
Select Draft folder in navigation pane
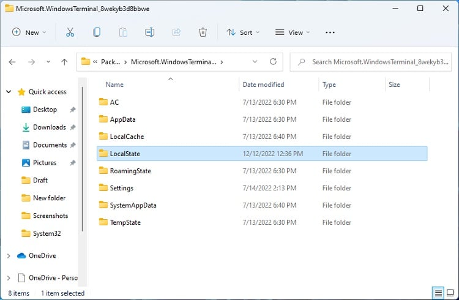coord(40,180)
